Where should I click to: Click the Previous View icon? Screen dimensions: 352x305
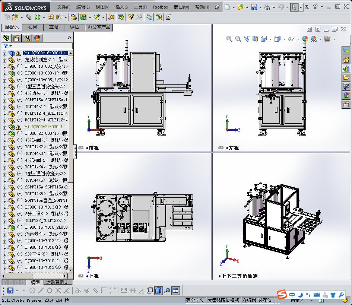click(x=247, y=39)
